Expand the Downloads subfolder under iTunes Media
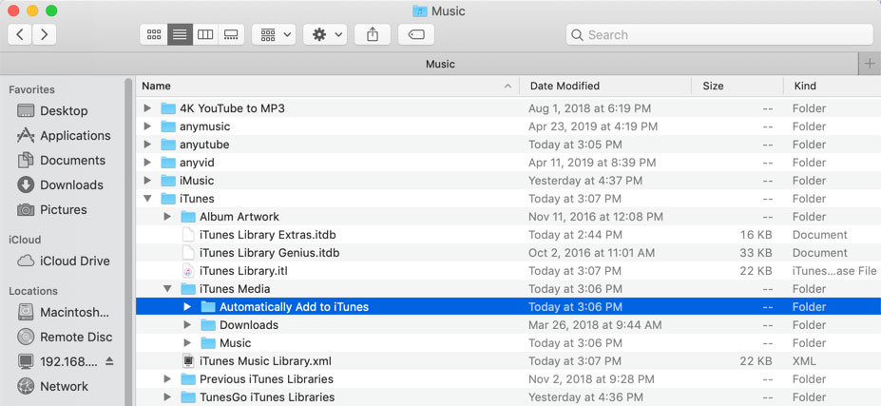 point(187,325)
